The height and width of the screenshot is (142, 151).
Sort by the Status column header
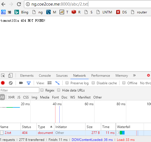[29, 127]
